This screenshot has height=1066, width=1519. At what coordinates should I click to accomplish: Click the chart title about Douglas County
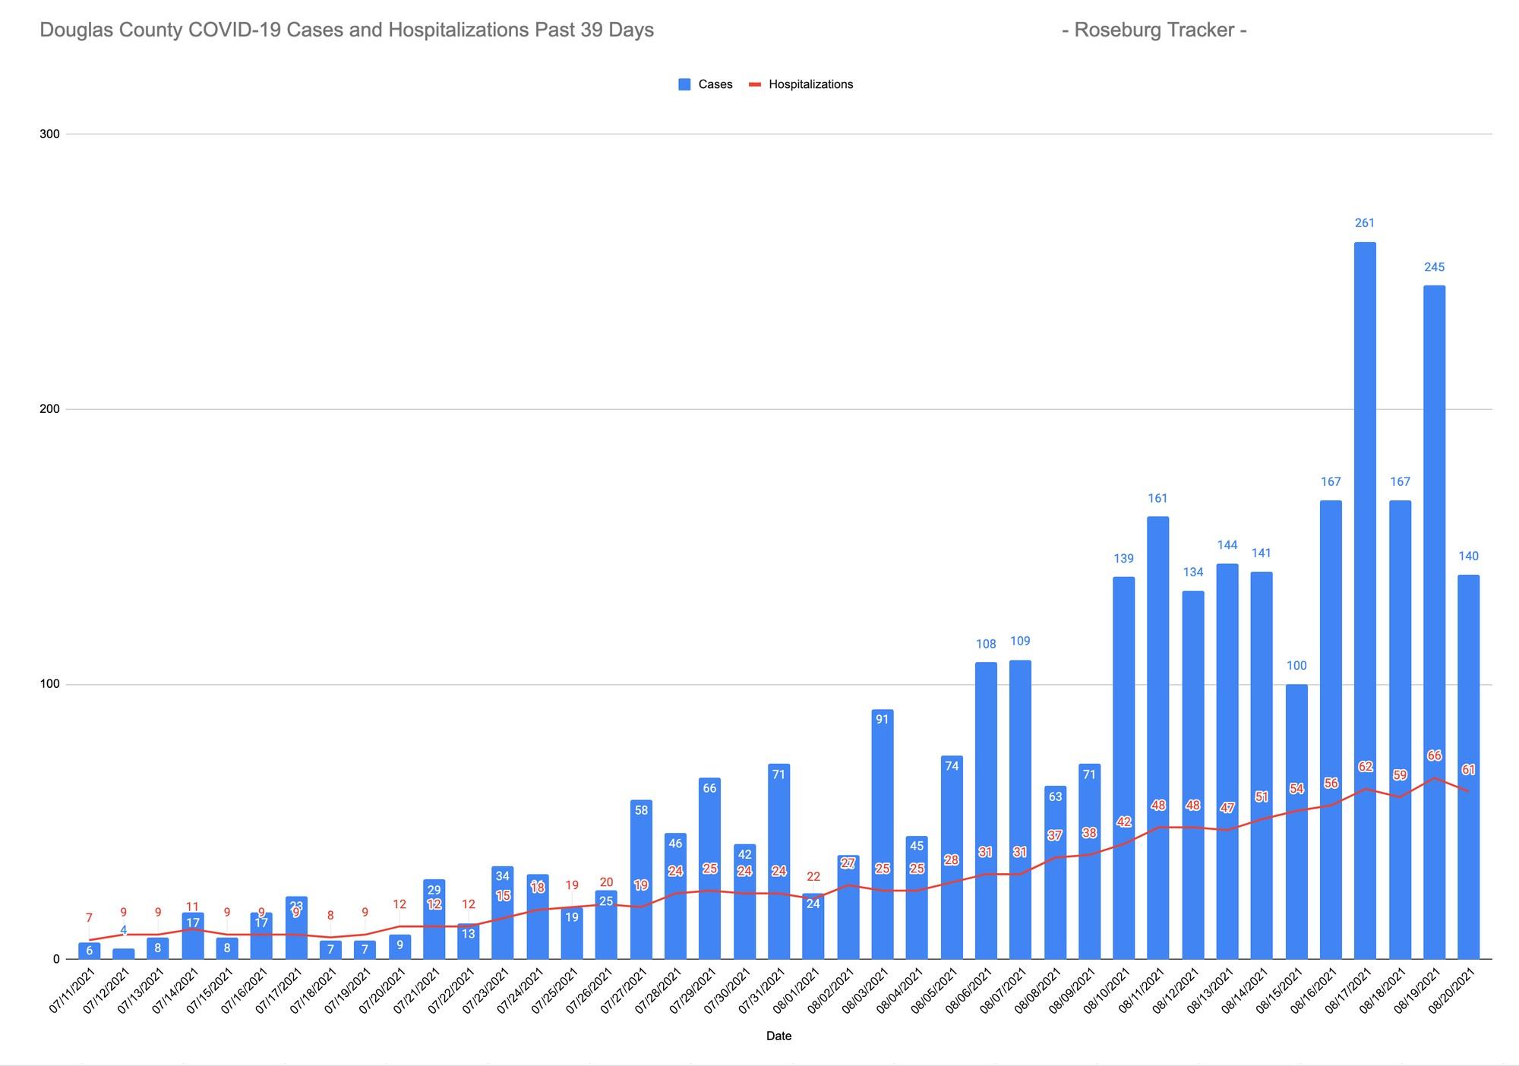346,30
